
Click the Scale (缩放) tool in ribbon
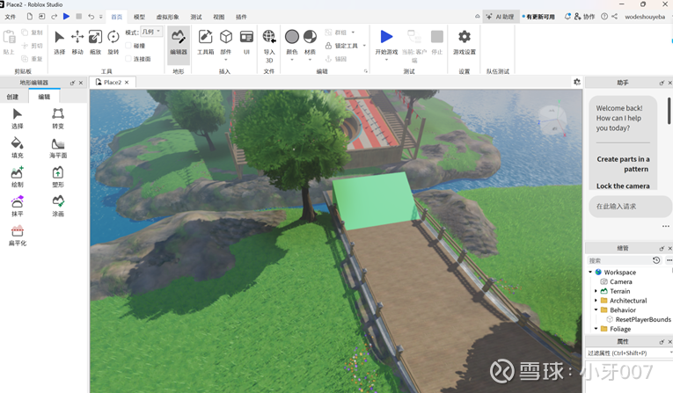tap(95, 42)
